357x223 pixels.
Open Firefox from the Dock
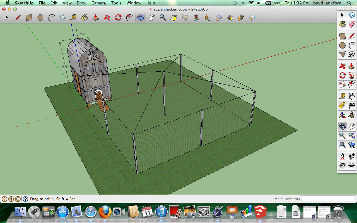[105, 212]
